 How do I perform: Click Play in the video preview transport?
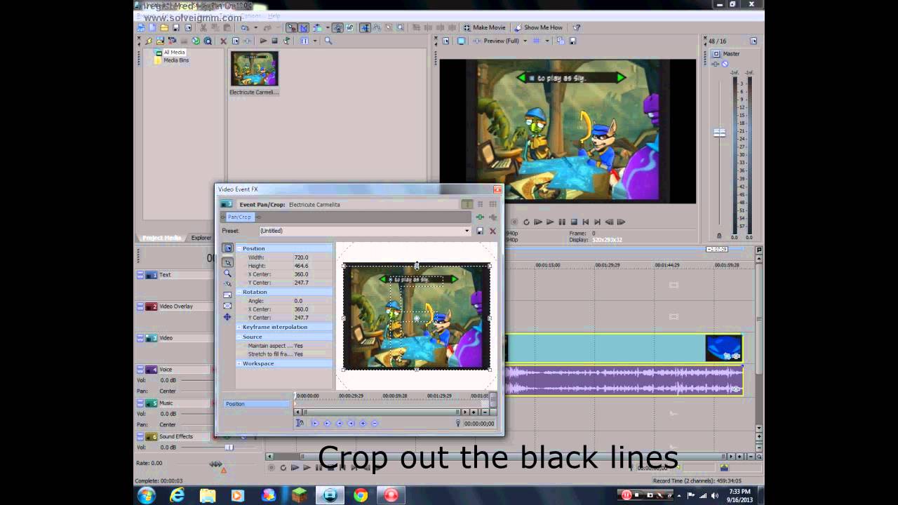coord(550,222)
